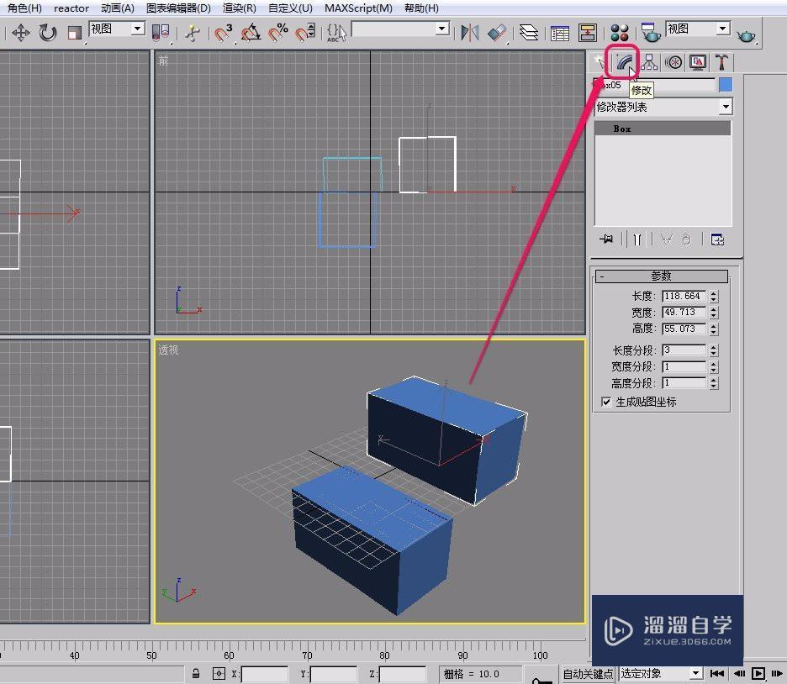This screenshot has width=787, height=684.
Task: Open the Hierarchy panel
Action: (x=648, y=61)
